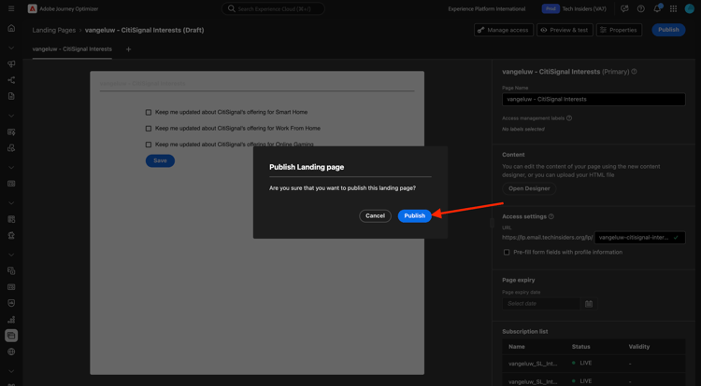Open Campaigns megaphone icon in sidebar

tap(11, 63)
